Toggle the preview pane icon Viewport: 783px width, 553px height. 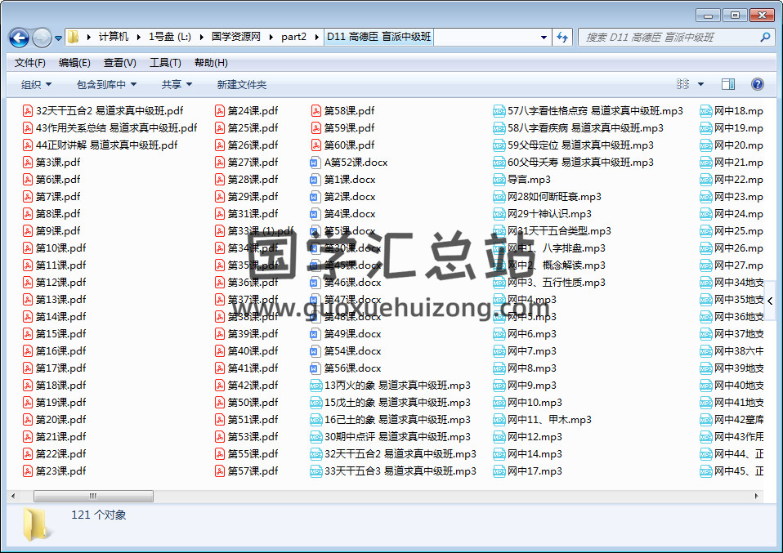(728, 84)
